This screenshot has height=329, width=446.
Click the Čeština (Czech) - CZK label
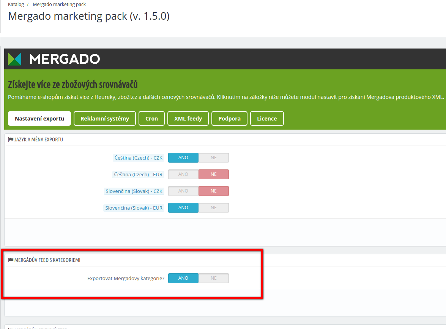tap(138, 158)
